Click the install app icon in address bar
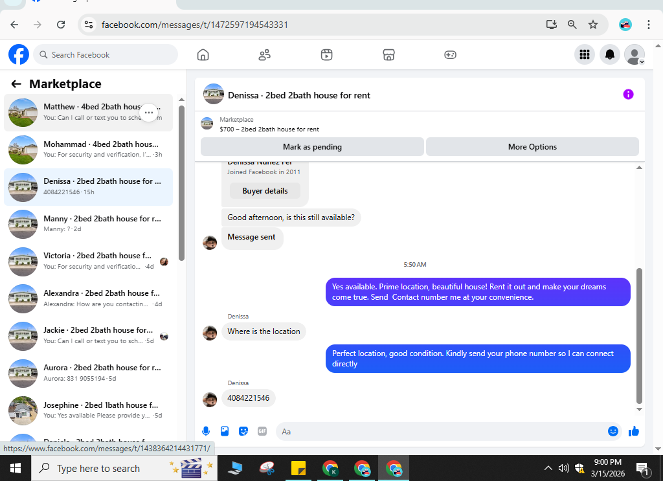This screenshot has width=663, height=481. [552, 25]
